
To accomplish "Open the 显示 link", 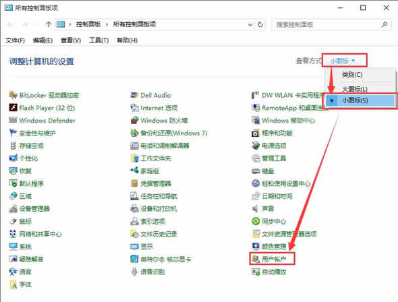I will point(146,247).
